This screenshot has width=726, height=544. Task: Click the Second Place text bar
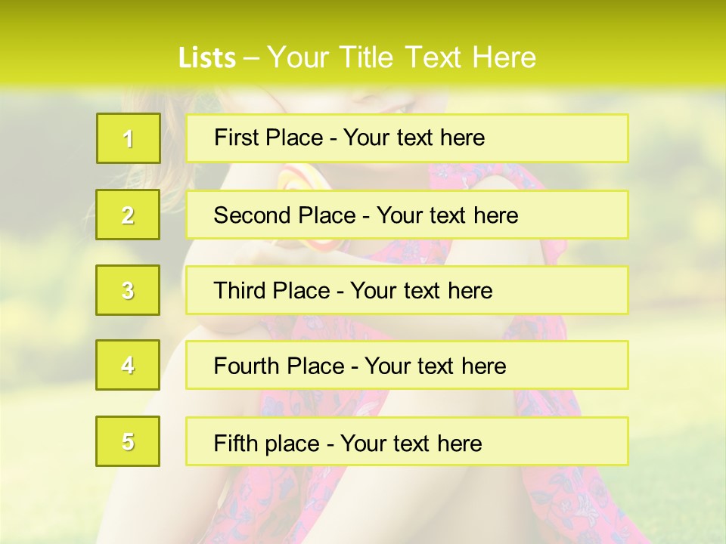tap(407, 215)
